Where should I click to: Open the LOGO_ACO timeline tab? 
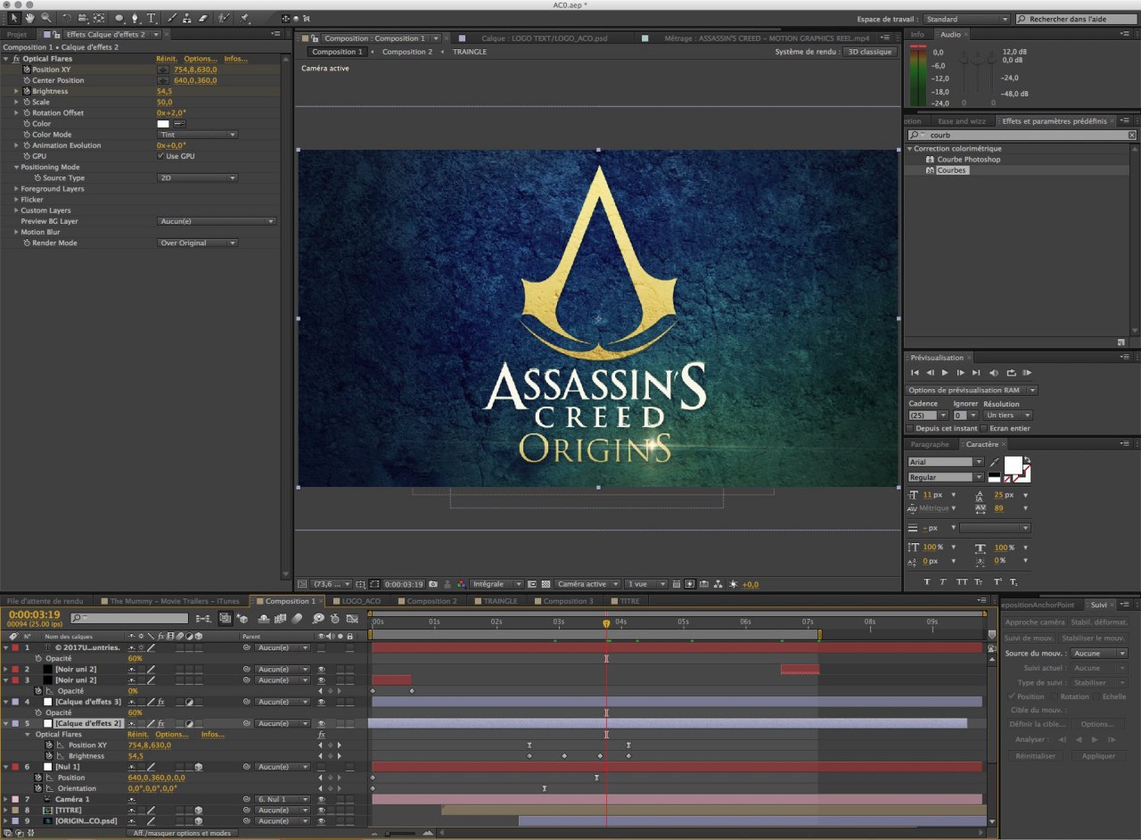pos(361,601)
